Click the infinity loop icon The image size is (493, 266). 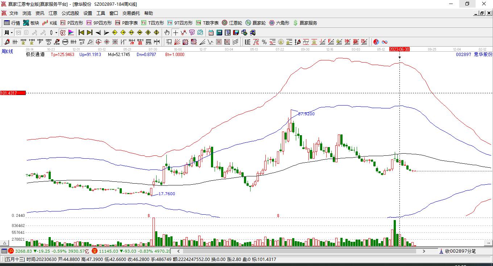coord(385,42)
